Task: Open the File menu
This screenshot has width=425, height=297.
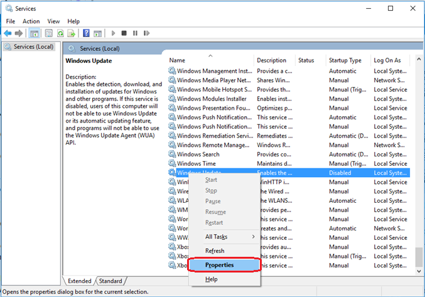Action: (x=11, y=21)
